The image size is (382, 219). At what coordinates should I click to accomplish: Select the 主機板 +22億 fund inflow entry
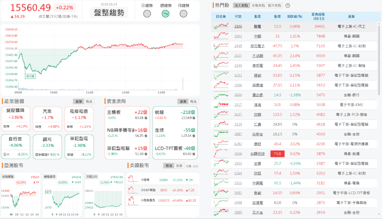click(127, 115)
